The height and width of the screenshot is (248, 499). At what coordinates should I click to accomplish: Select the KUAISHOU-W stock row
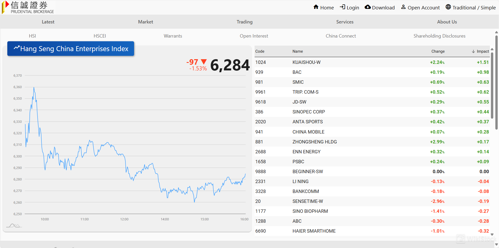pos(306,62)
